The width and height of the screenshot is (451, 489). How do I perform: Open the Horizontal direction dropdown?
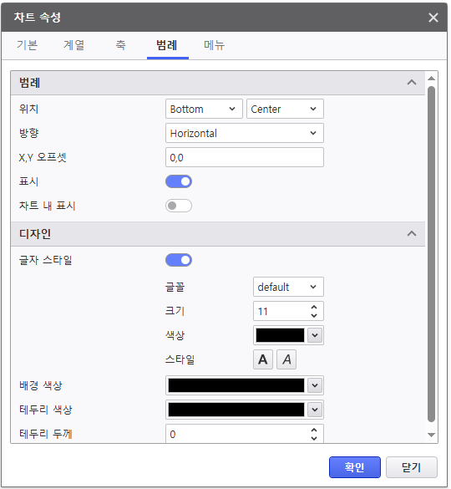pos(245,133)
